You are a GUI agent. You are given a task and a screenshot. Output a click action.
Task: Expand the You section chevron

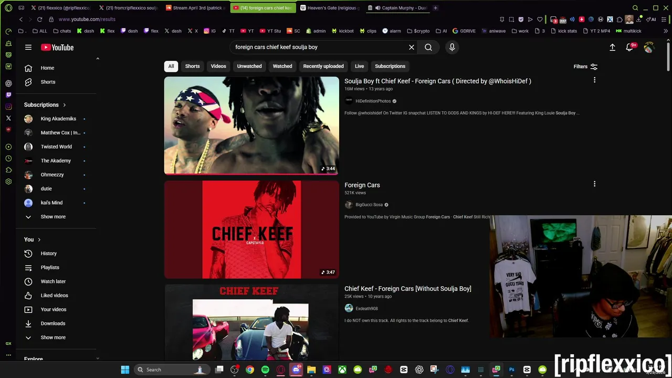tap(39, 240)
